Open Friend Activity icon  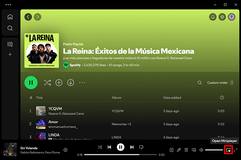222,17
